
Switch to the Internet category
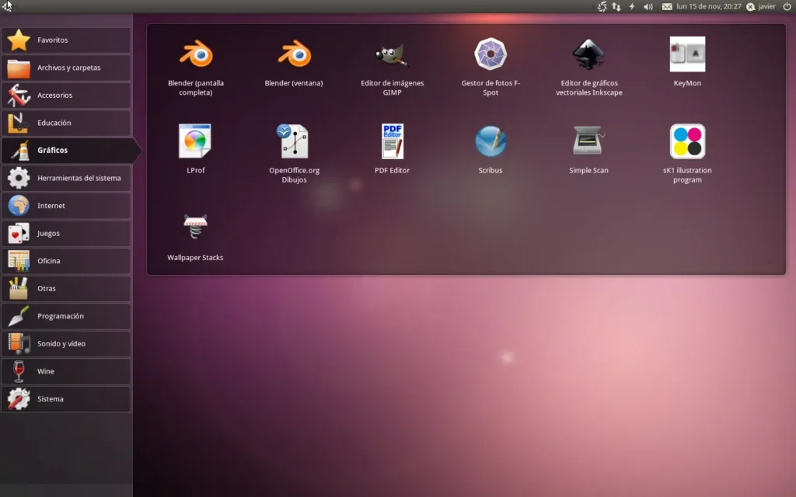[x=66, y=206]
